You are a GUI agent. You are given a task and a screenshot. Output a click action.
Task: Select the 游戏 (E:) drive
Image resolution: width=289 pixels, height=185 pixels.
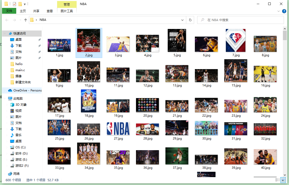(x=21, y=160)
